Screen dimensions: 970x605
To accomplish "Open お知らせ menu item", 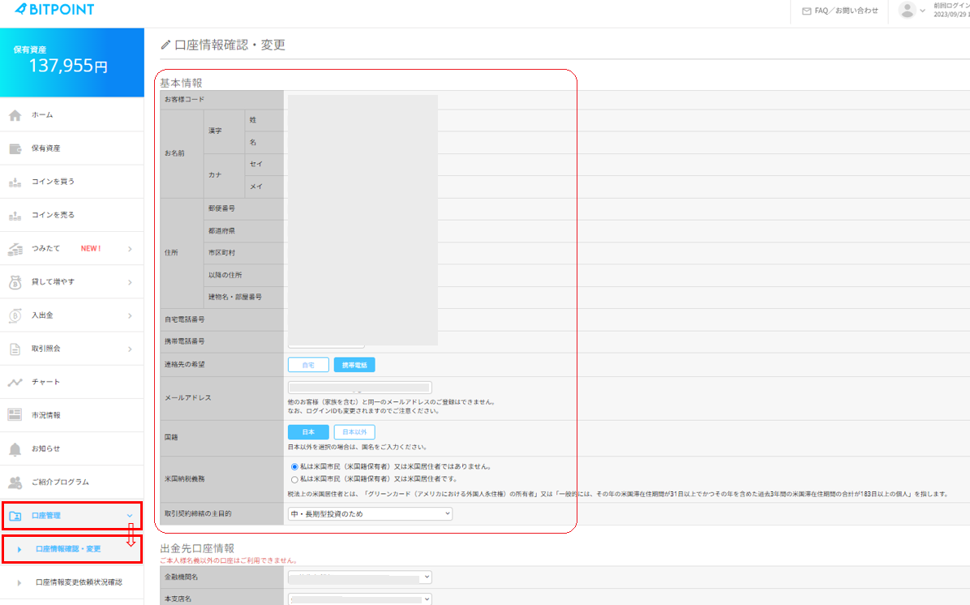I will tap(71, 449).
